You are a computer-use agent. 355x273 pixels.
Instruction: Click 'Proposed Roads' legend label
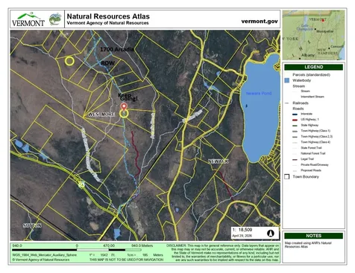[x=311, y=170]
